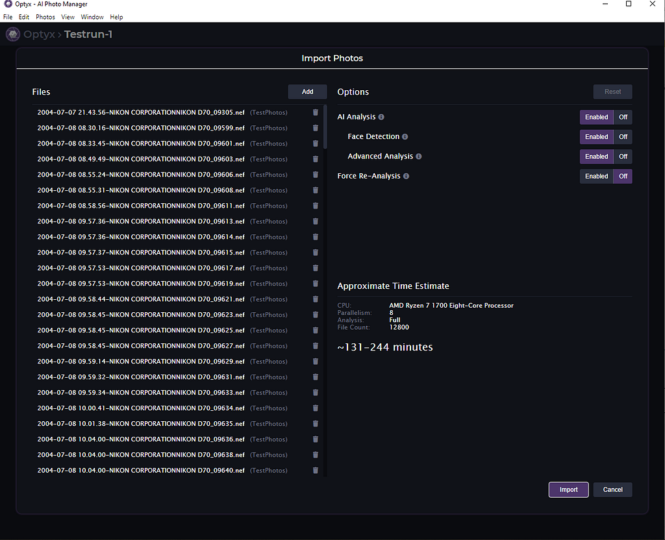This screenshot has width=665, height=540.
Task: Click the Add files button
Action: coord(307,92)
